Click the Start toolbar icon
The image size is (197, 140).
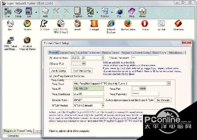[7, 12]
